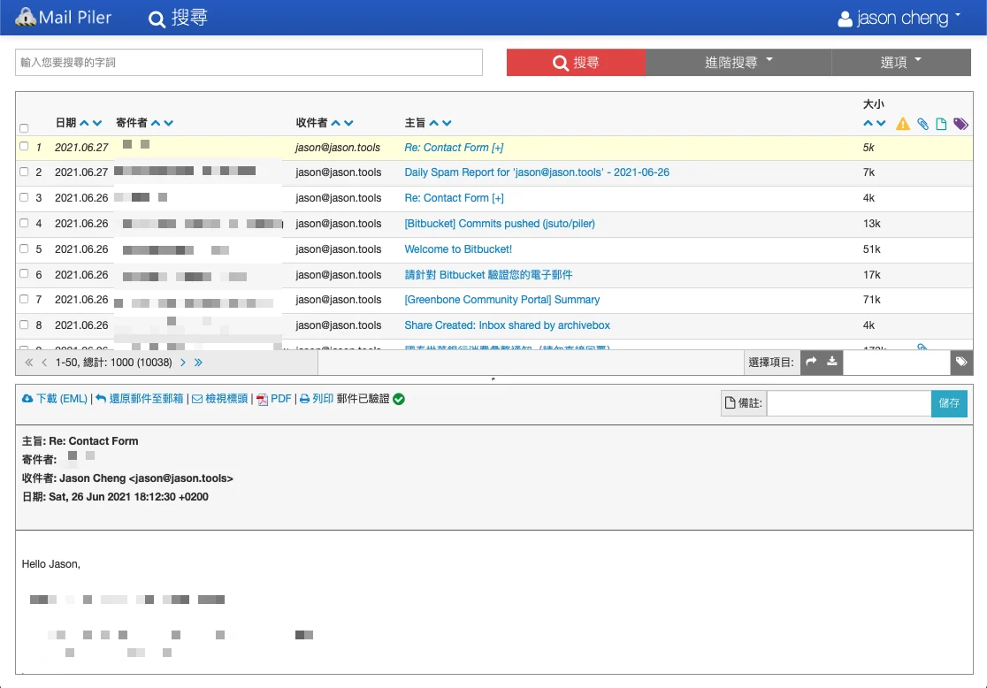Sort by subject (主旨) ascending arrow

coord(433,124)
